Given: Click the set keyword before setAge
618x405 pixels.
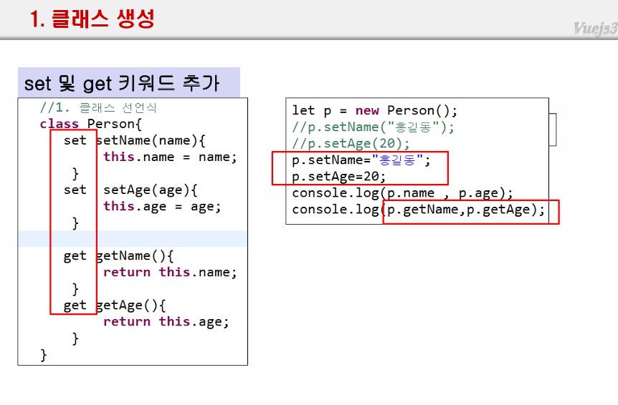Looking at the screenshot, I should 75,190.
